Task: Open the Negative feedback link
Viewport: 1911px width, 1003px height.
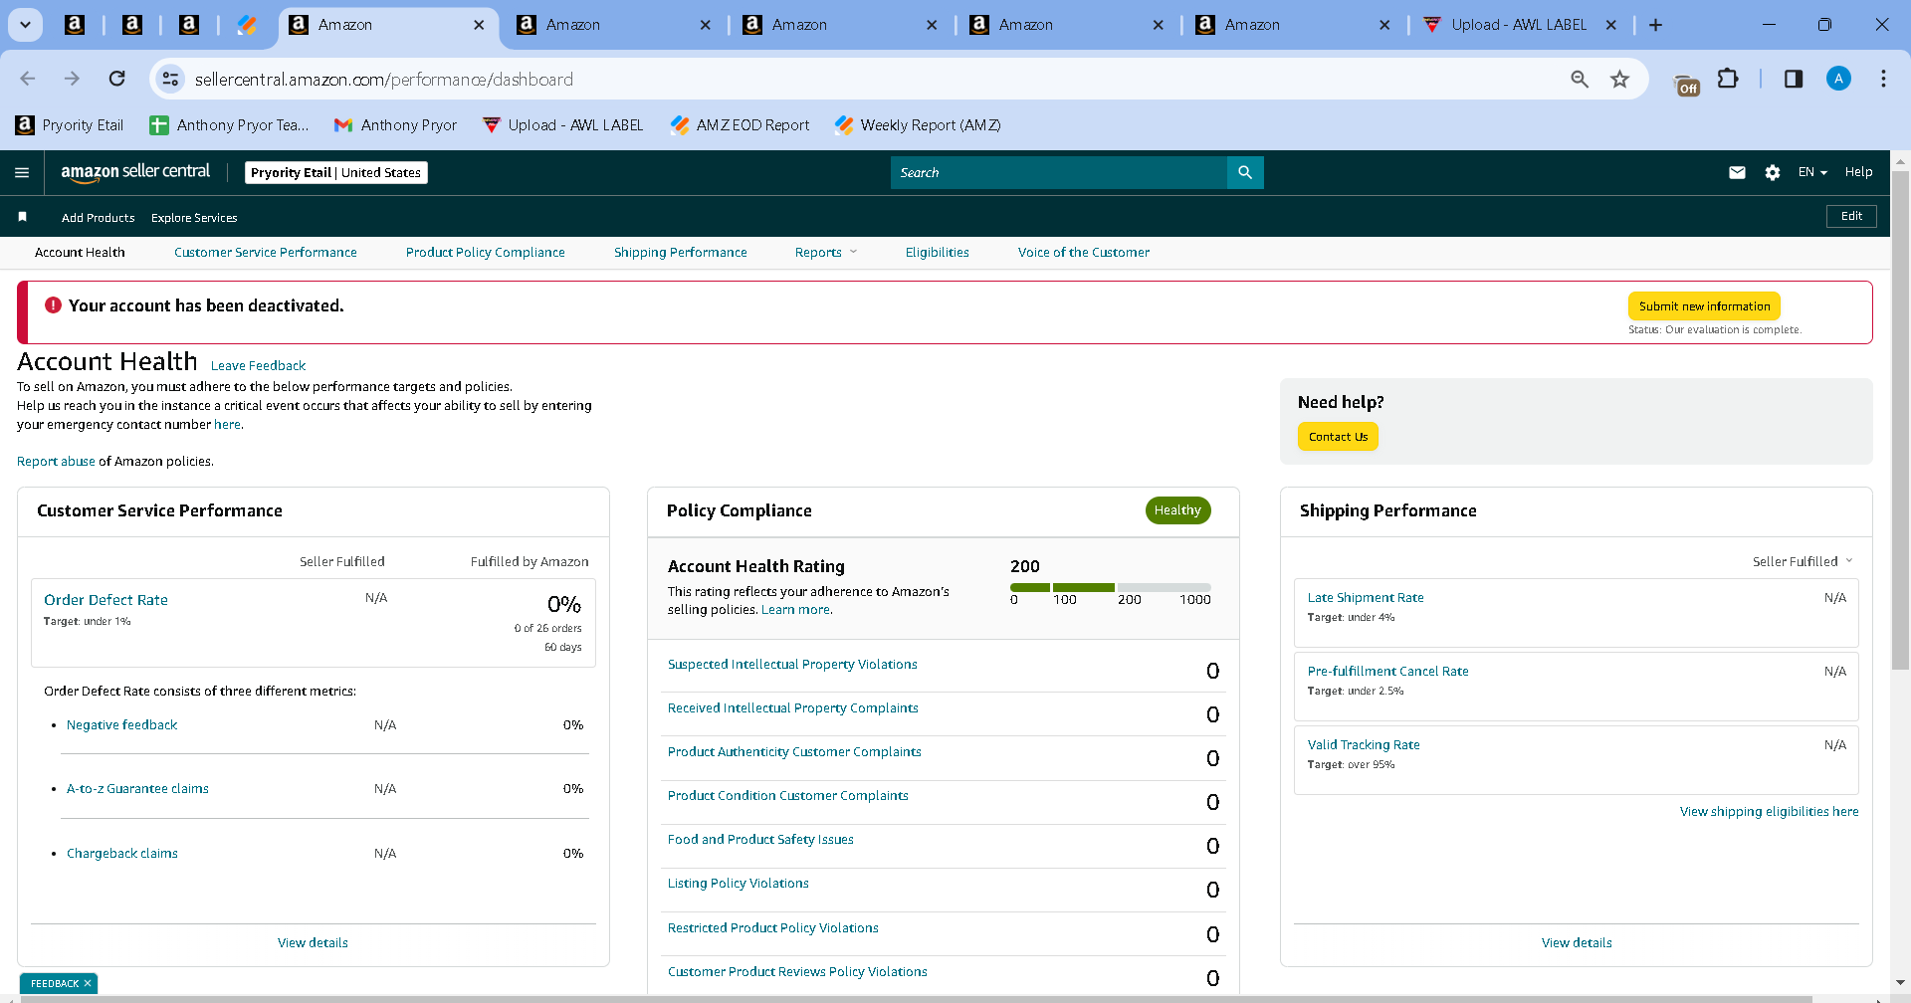Action: click(x=121, y=725)
